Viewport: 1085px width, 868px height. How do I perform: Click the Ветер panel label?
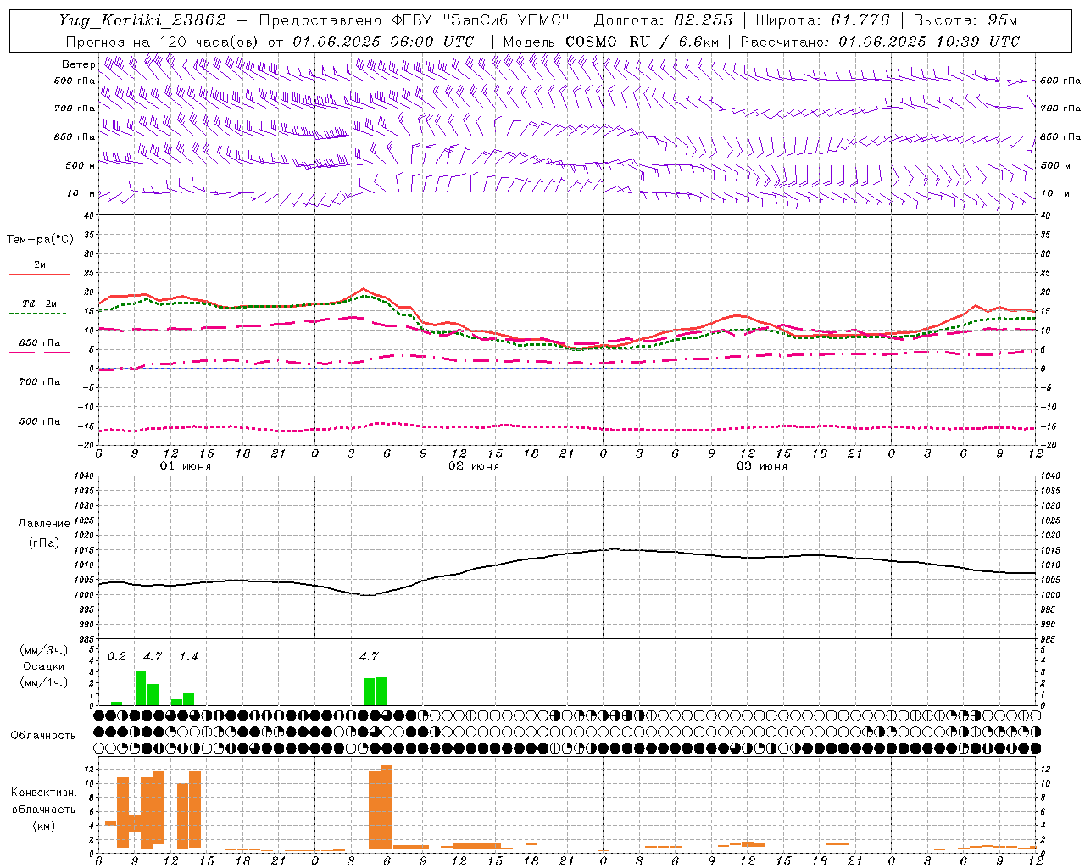(x=78, y=64)
